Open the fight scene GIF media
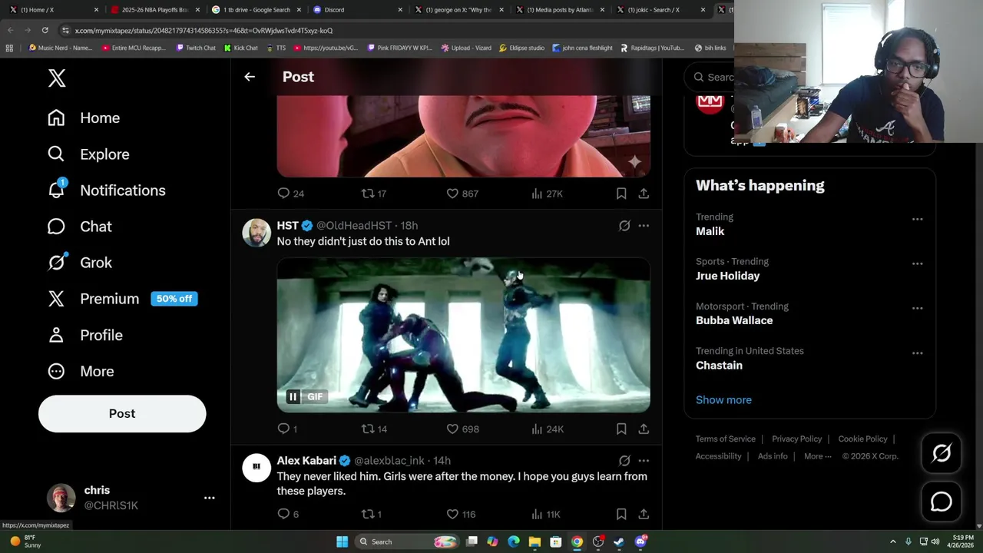The image size is (983, 553). point(463,335)
